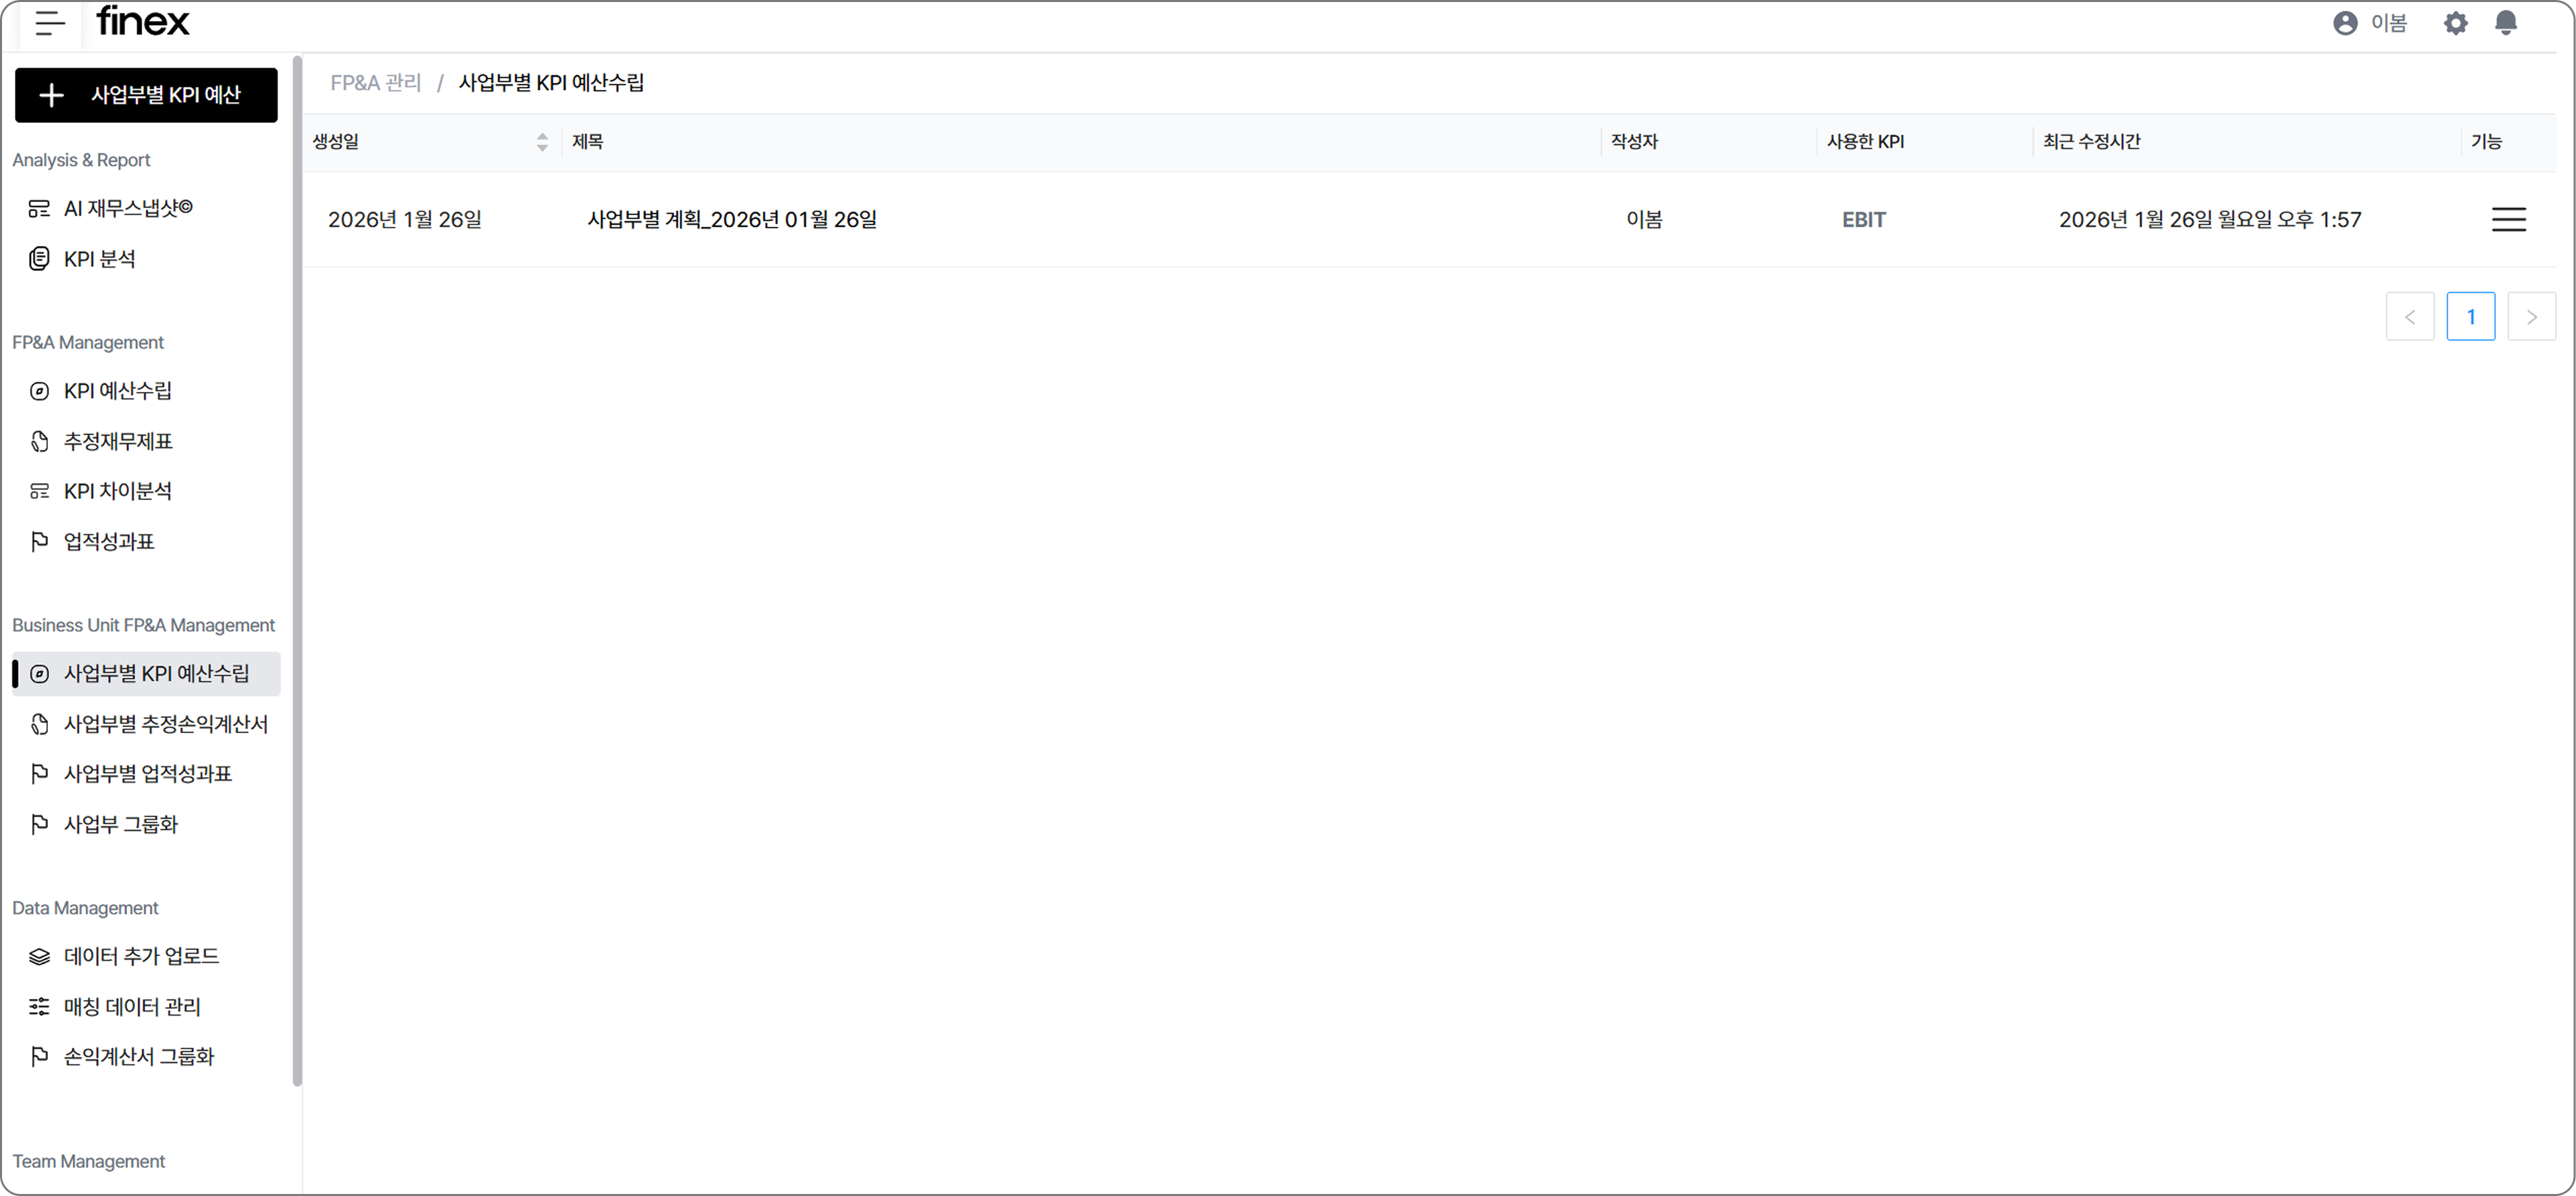The width and height of the screenshot is (2576, 1196).
Task: Click the sidebar vertical scrollbar
Action: [297, 570]
